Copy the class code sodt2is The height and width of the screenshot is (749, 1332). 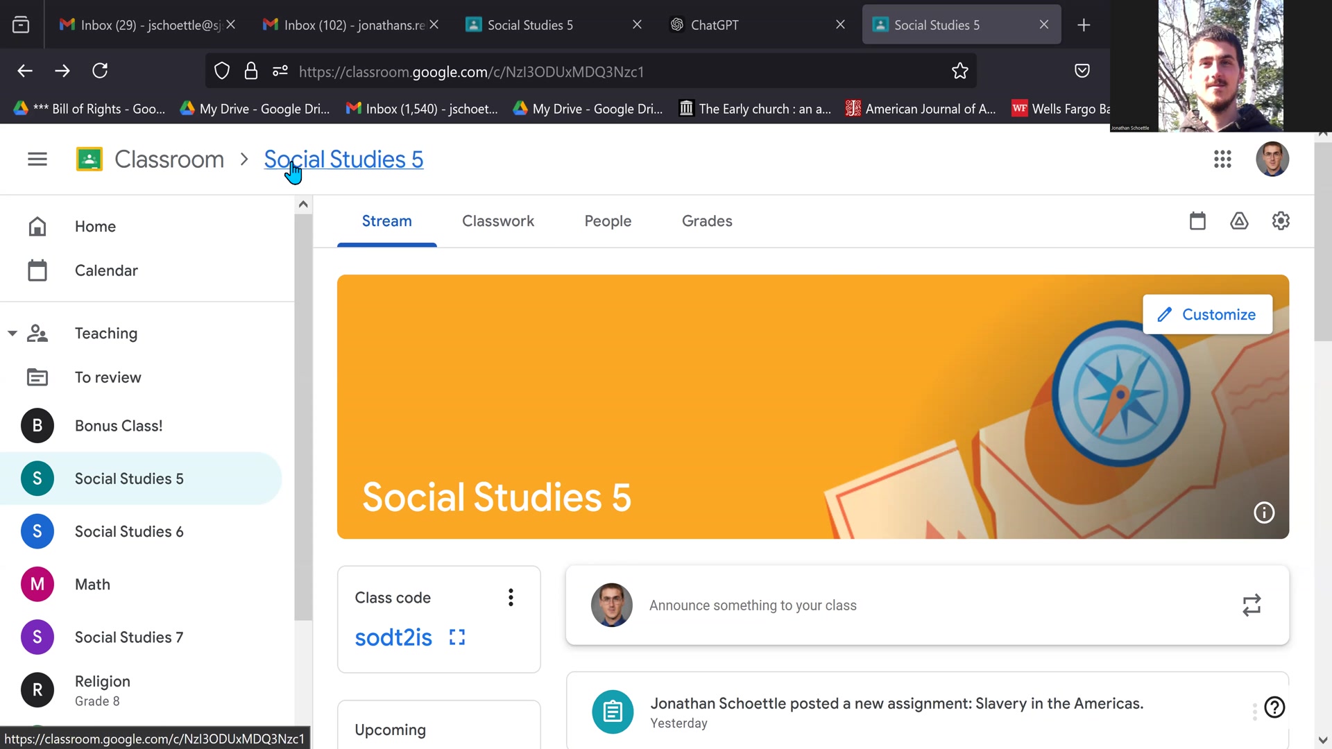(x=393, y=637)
